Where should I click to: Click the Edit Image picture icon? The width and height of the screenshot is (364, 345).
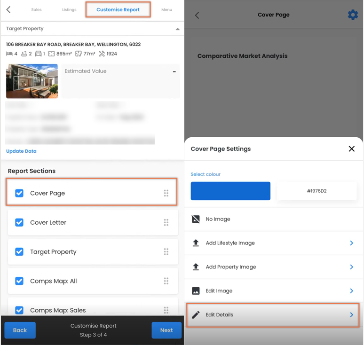tap(196, 290)
